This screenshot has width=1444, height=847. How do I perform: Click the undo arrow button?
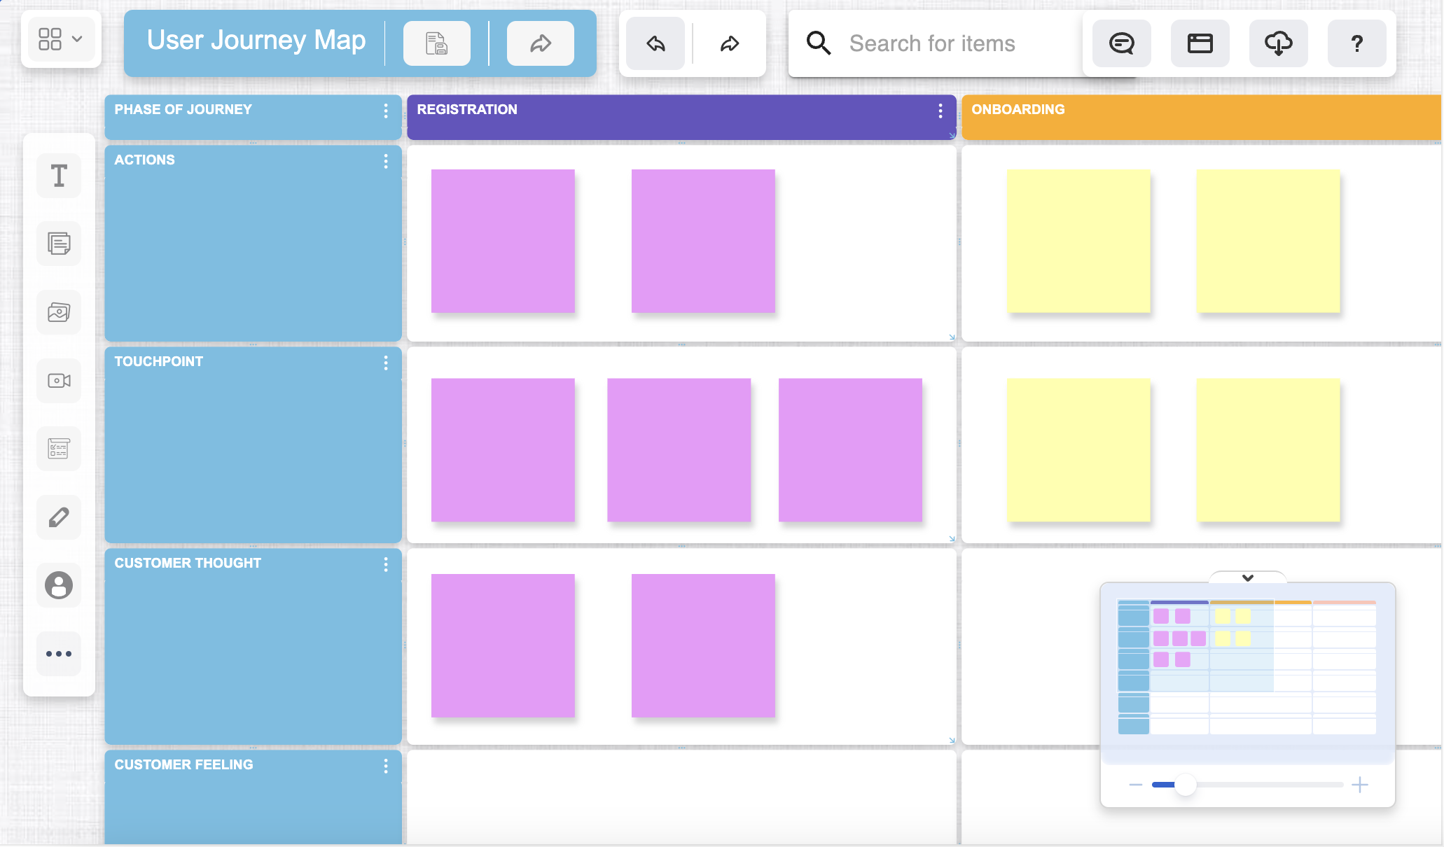coord(655,44)
